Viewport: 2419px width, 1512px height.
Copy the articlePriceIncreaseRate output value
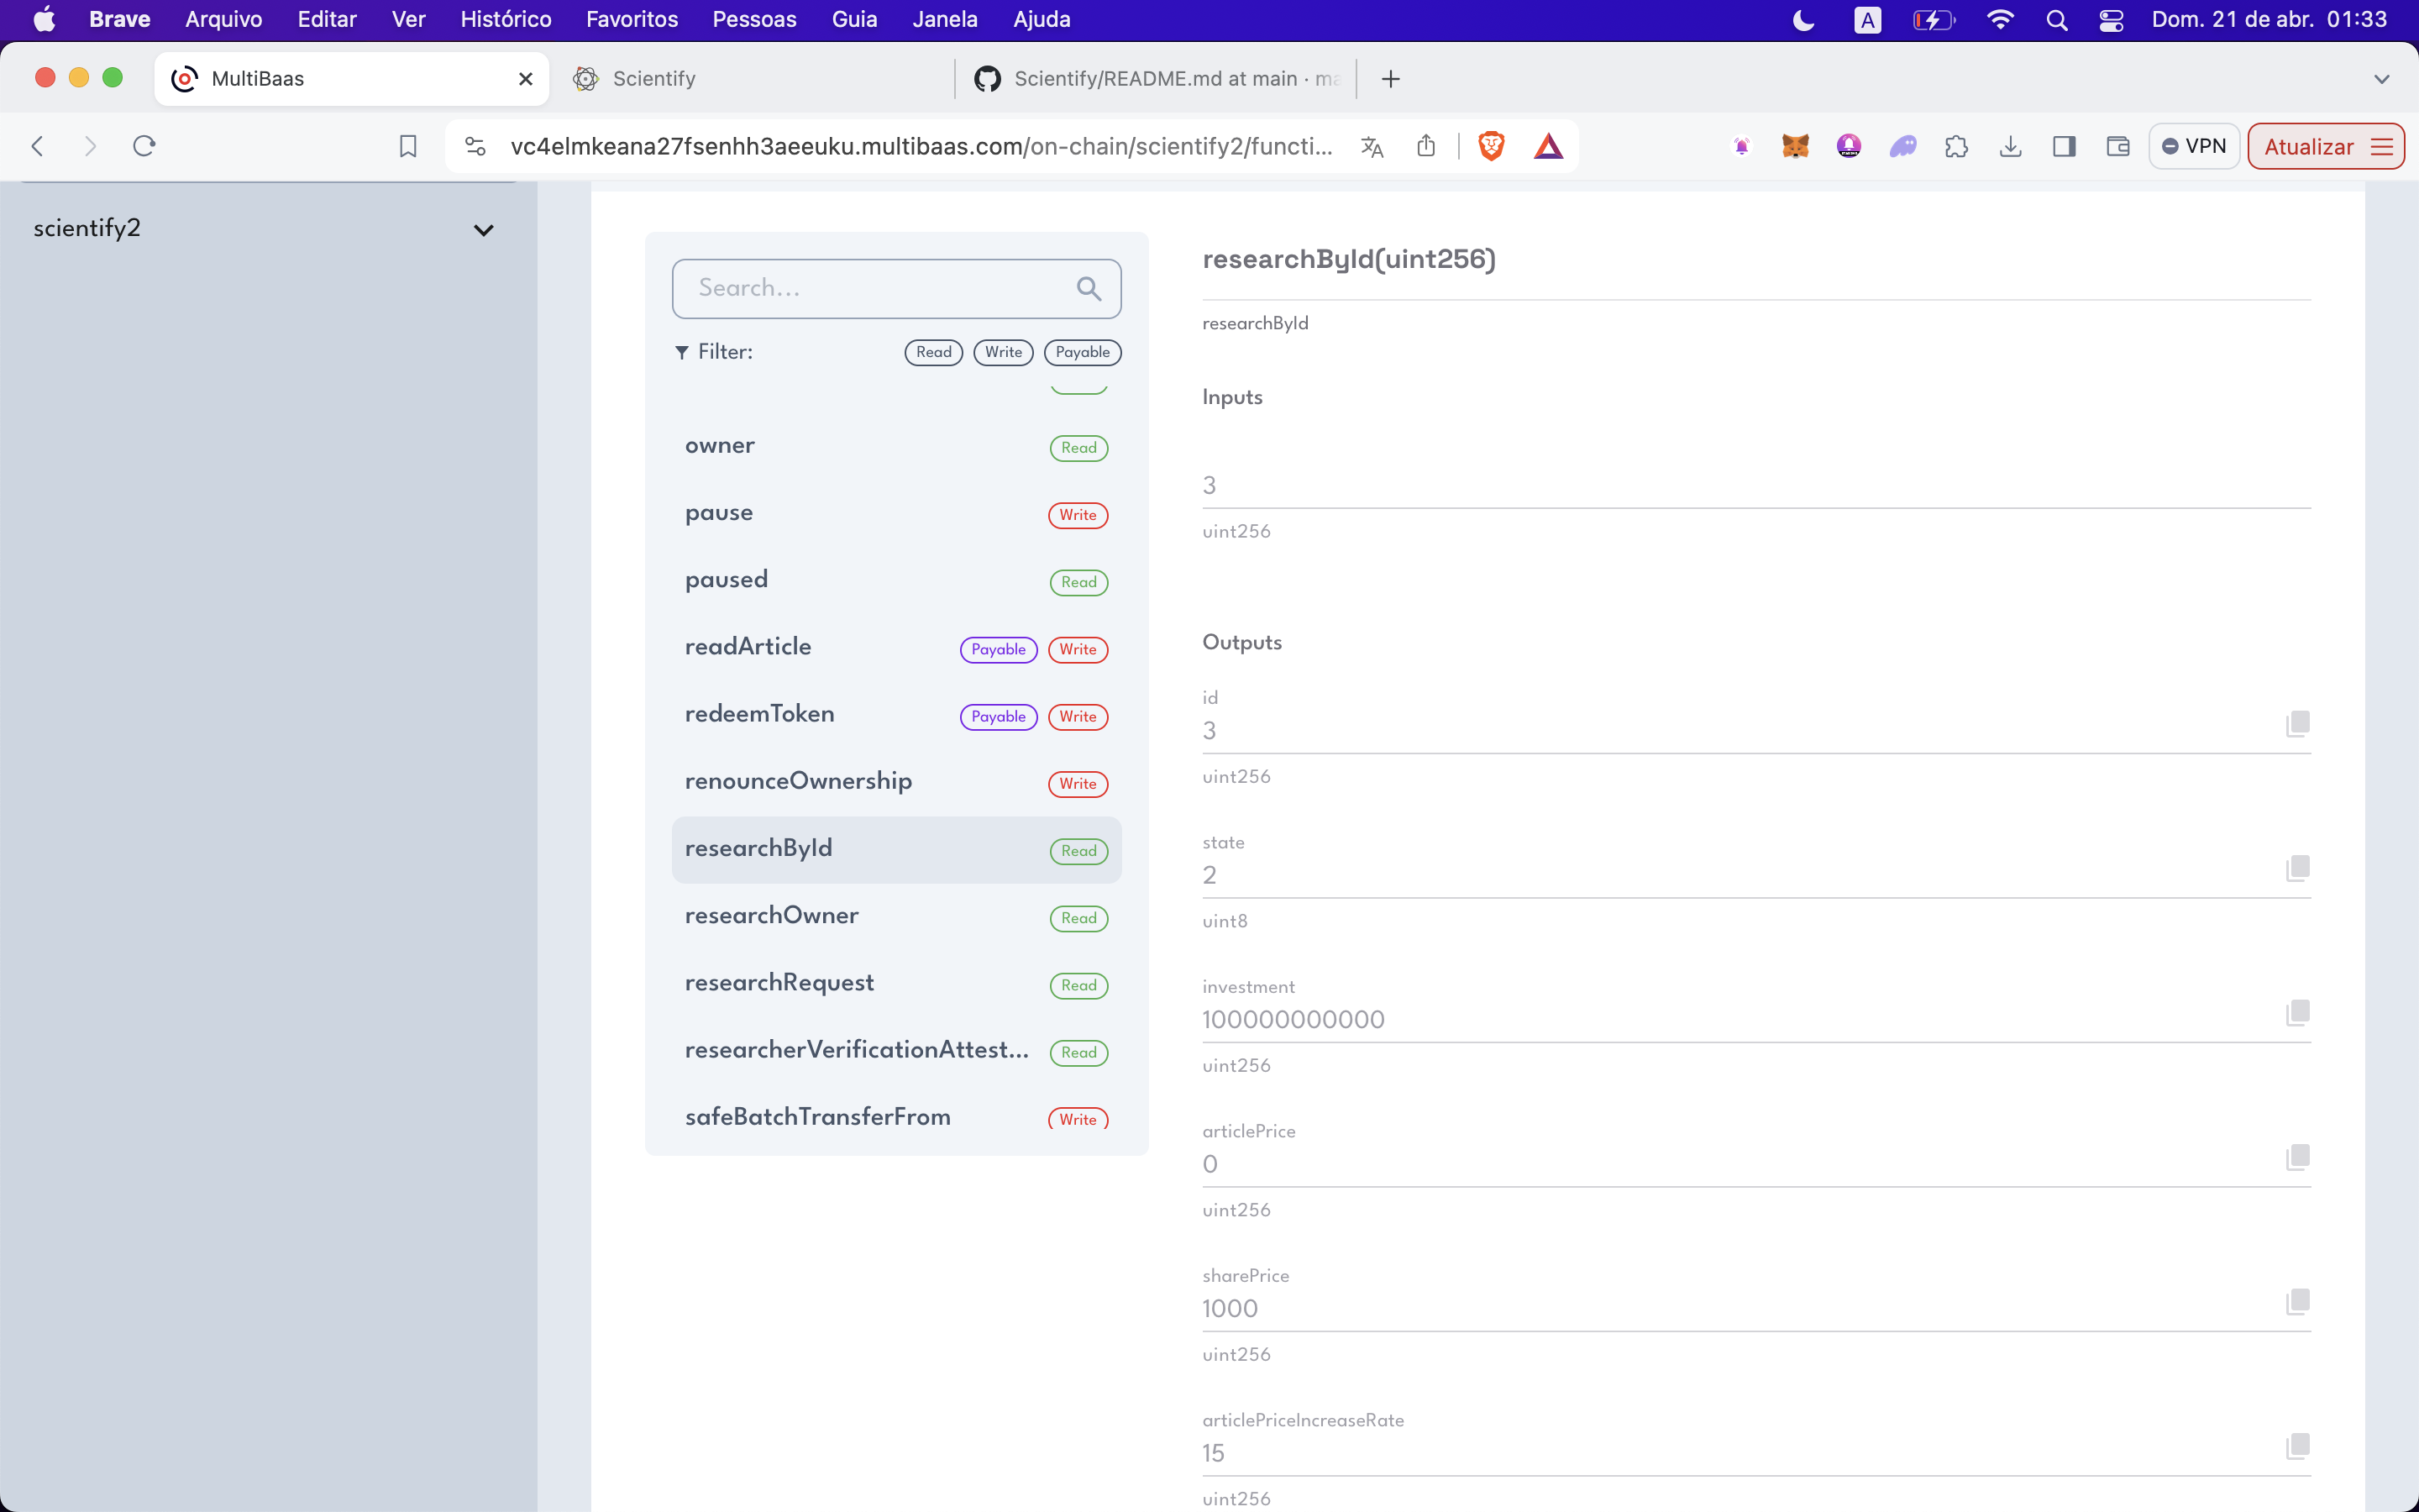click(2297, 1446)
